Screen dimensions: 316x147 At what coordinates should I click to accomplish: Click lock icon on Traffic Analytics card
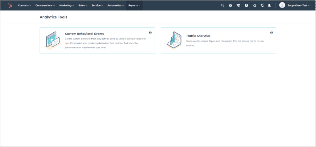(x=272, y=32)
